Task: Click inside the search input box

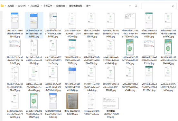Action: pos(157,6)
